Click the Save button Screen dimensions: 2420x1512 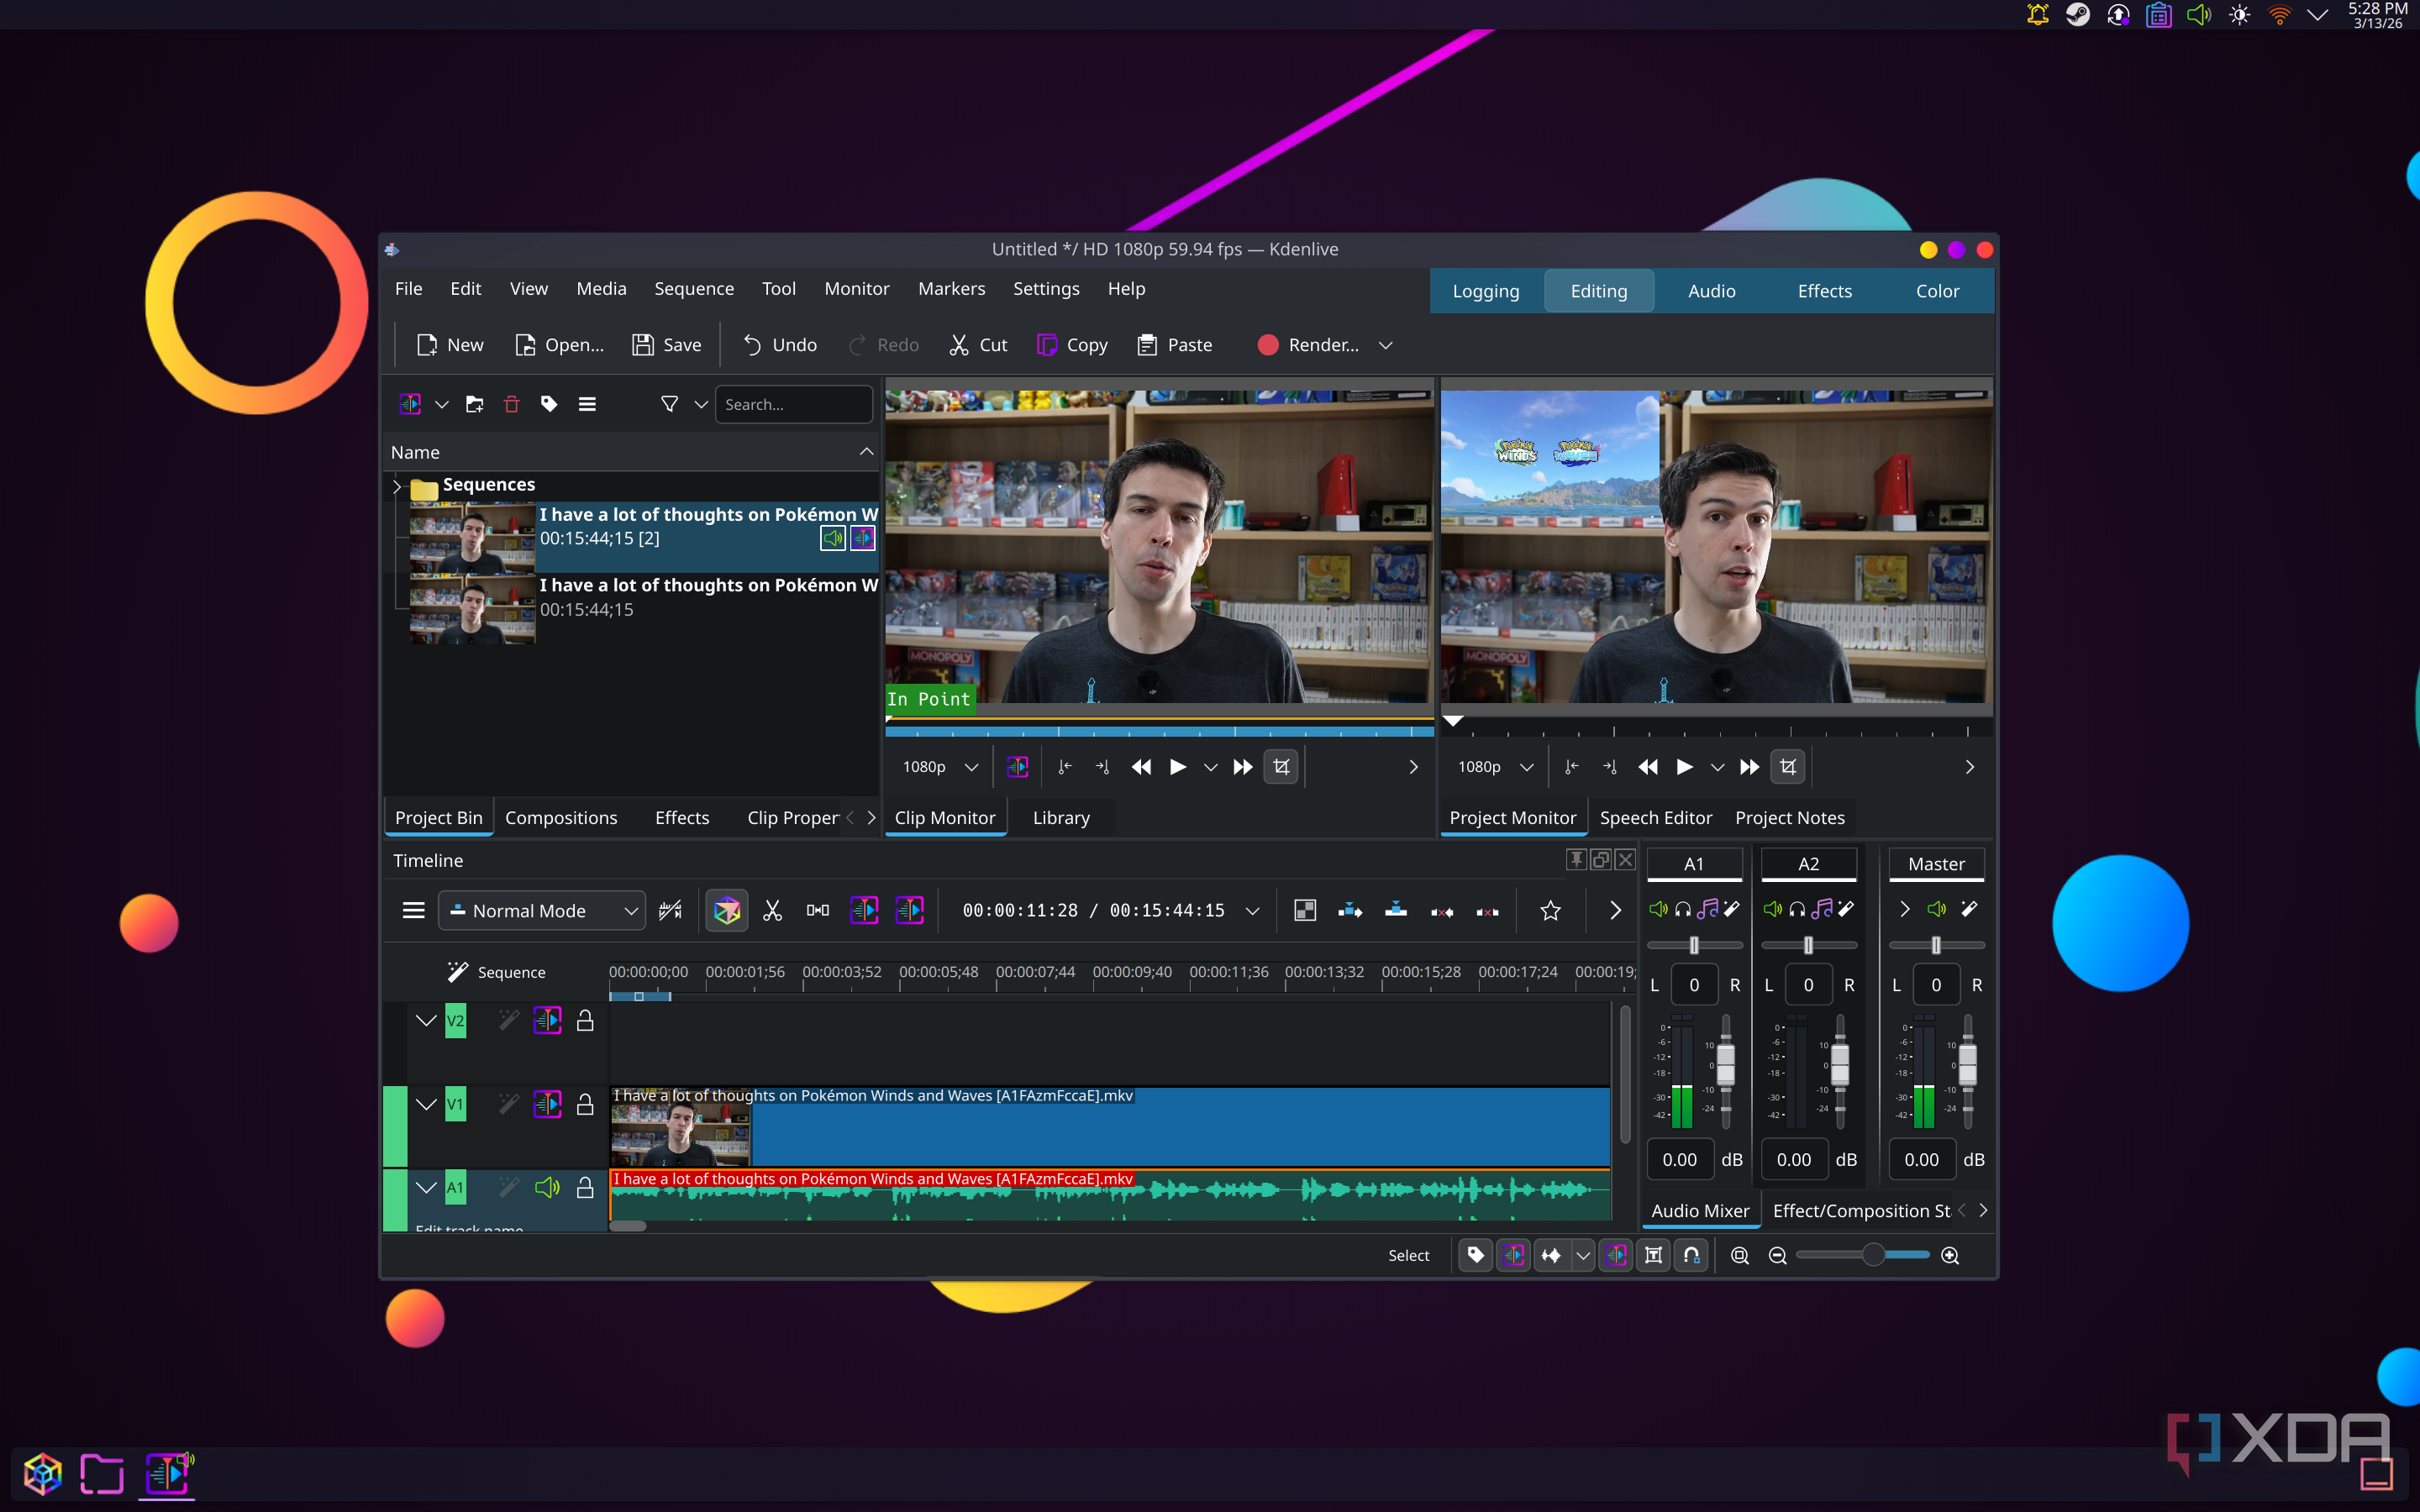pyautogui.click(x=667, y=345)
